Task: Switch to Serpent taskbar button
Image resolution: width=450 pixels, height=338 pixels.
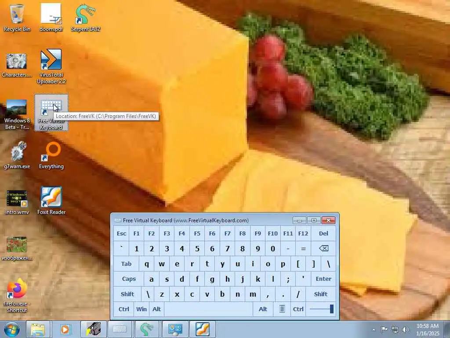Action: (146, 329)
